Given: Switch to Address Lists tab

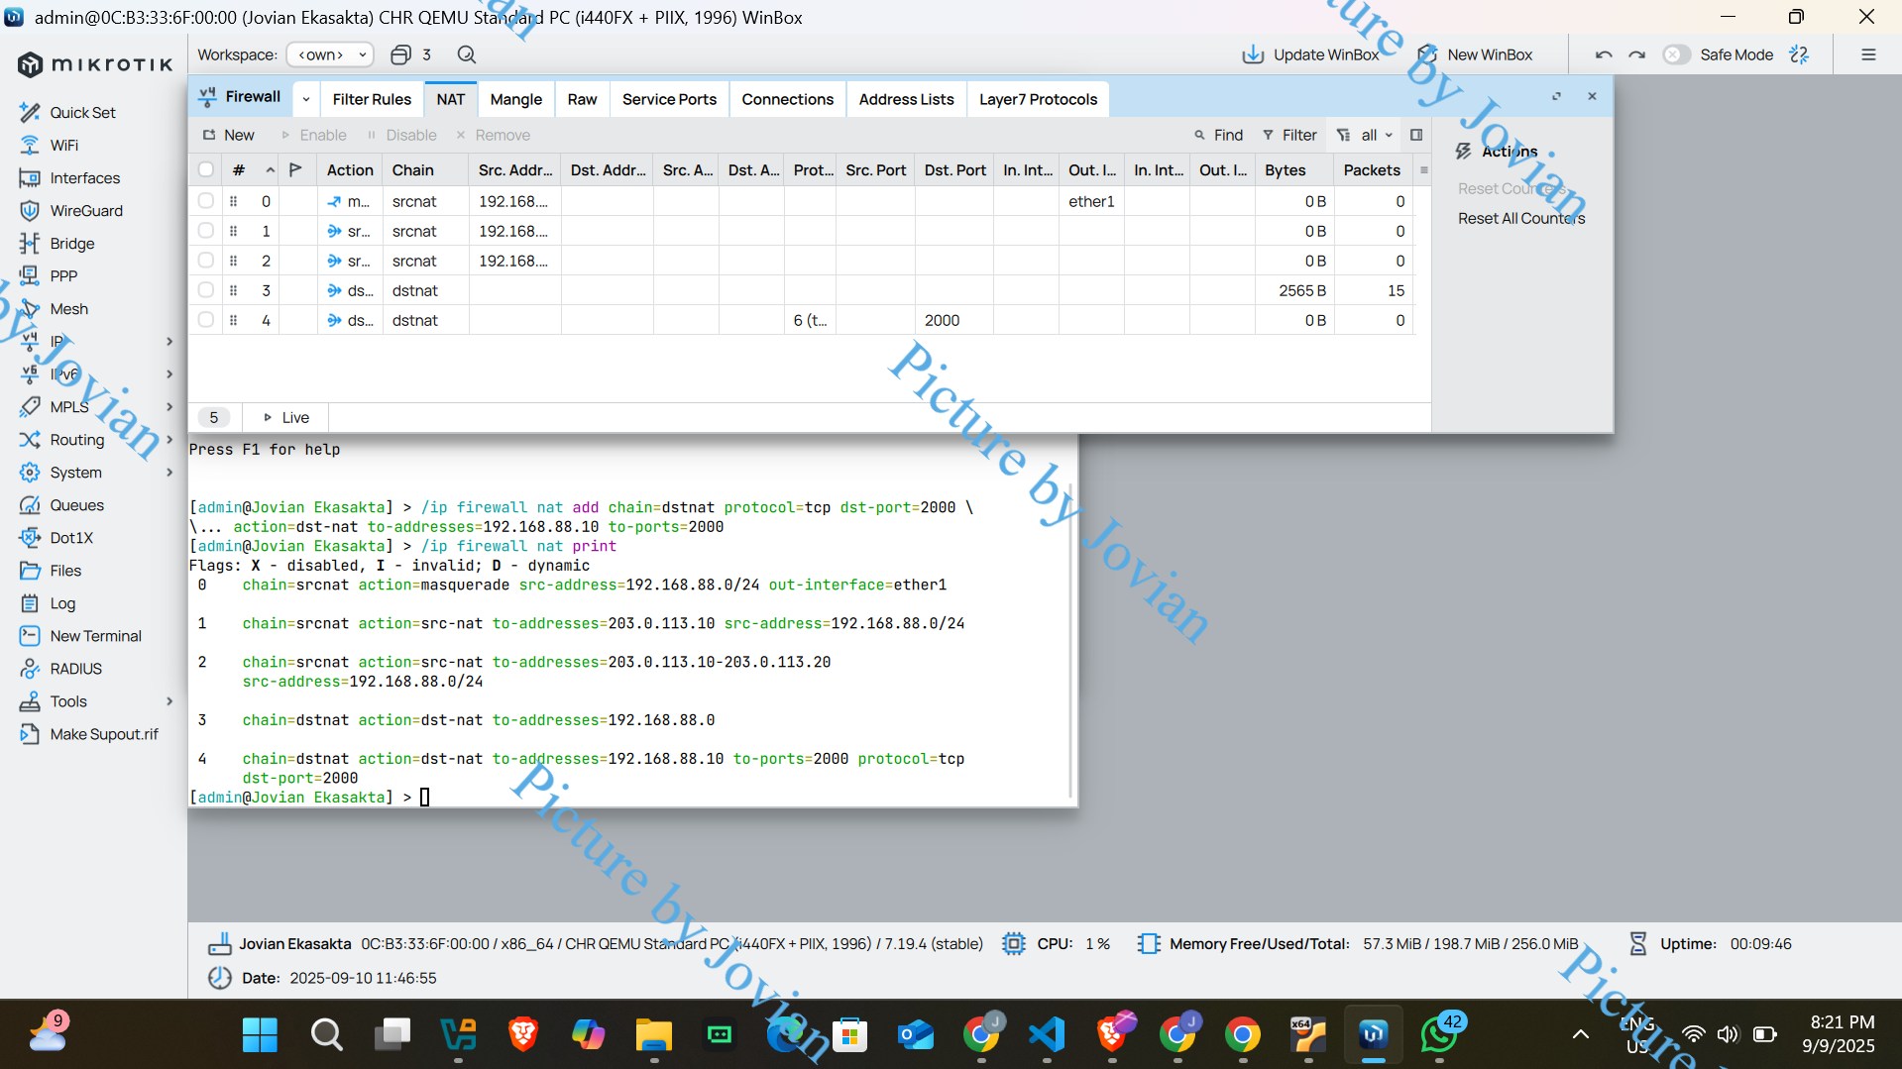Looking at the screenshot, I should tap(906, 99).
